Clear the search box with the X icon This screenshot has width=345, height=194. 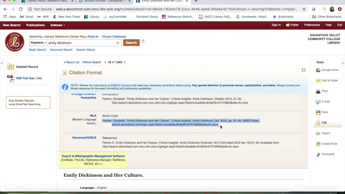118,43
